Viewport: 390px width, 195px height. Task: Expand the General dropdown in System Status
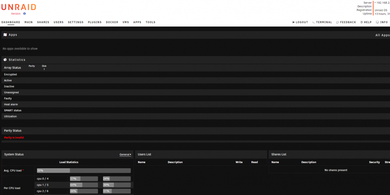[125, 154]
